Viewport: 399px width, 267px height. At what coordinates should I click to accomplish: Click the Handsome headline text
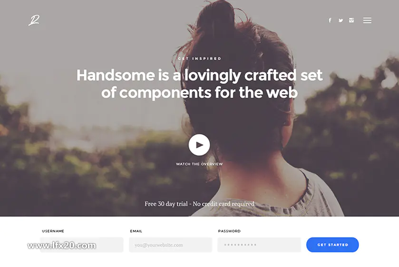(x=200, y=84)
